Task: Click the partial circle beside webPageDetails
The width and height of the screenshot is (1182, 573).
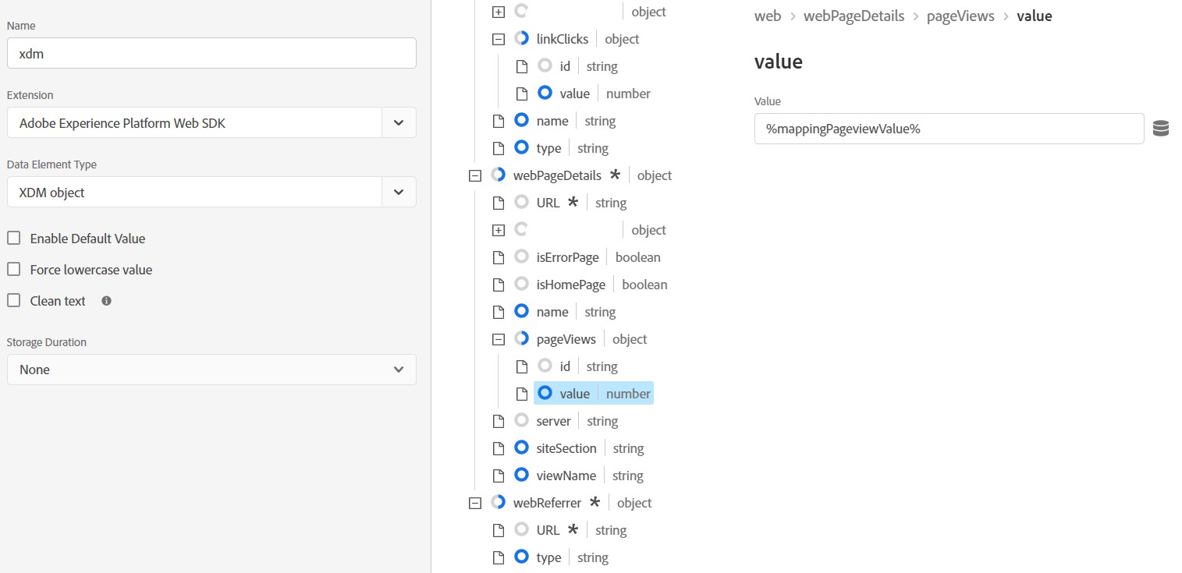Action: (x=499, y=175)
